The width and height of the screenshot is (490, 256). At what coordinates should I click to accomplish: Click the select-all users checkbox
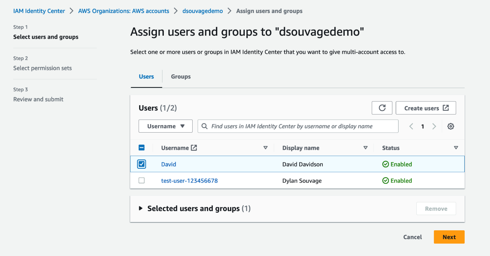click(142, 147)
